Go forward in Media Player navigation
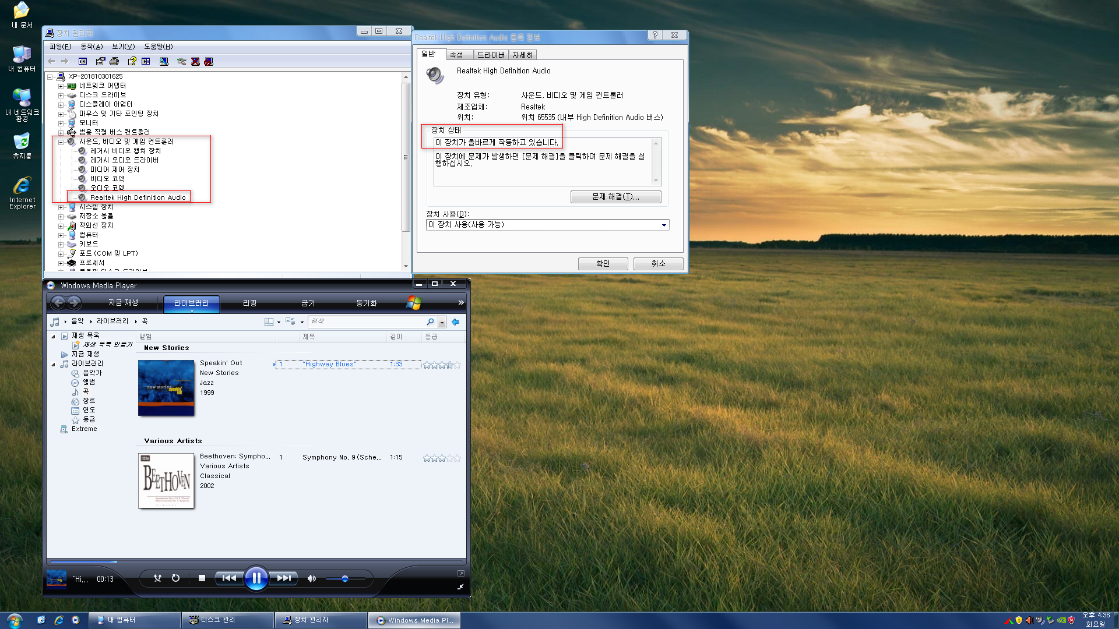 point(74,302)
